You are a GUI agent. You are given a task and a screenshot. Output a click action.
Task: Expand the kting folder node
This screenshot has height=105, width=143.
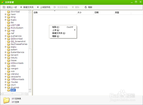5,17
